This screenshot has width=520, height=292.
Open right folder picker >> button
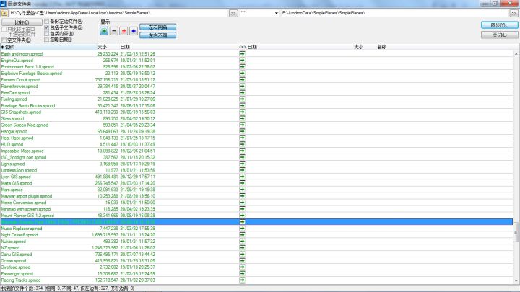[513, 14]
